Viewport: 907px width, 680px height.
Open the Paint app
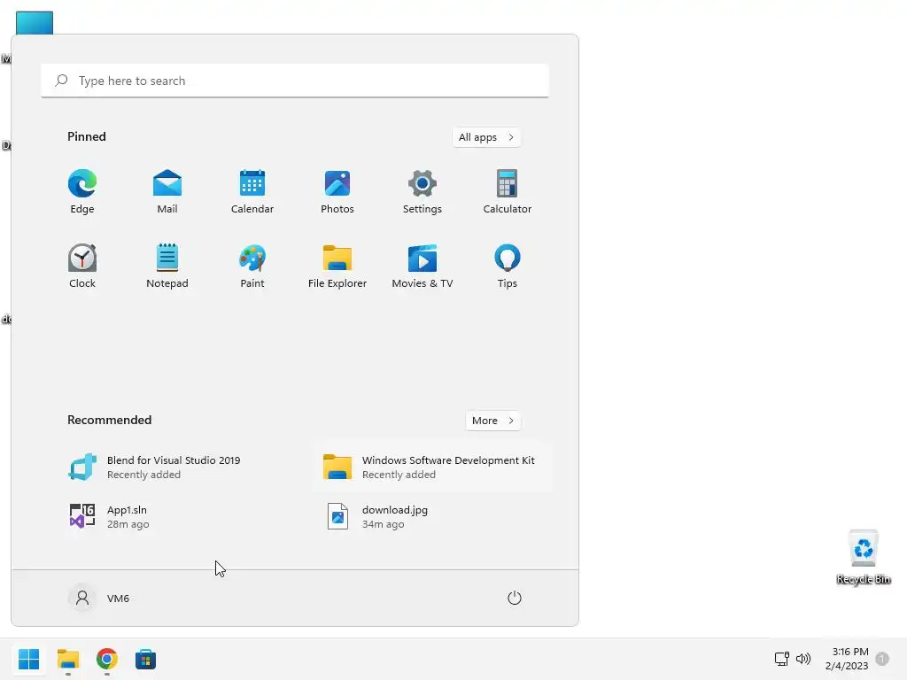(252, 266)
